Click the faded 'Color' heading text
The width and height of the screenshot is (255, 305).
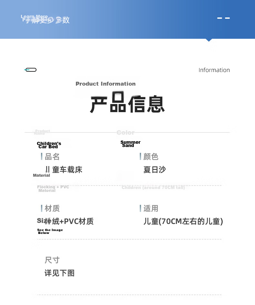coord(126,133)
